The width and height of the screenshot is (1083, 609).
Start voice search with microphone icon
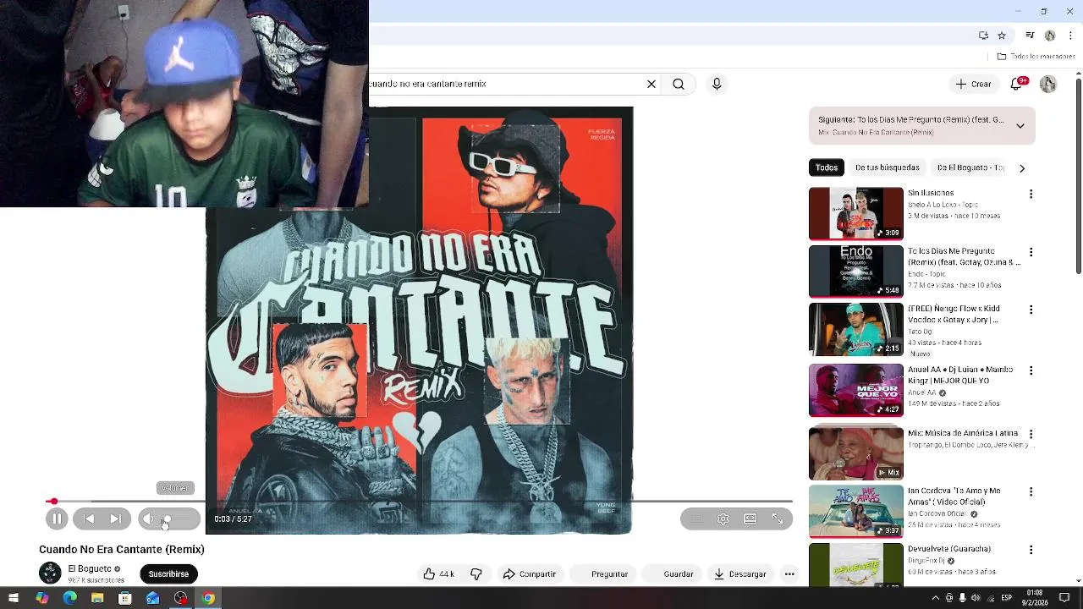coord(717,84)
